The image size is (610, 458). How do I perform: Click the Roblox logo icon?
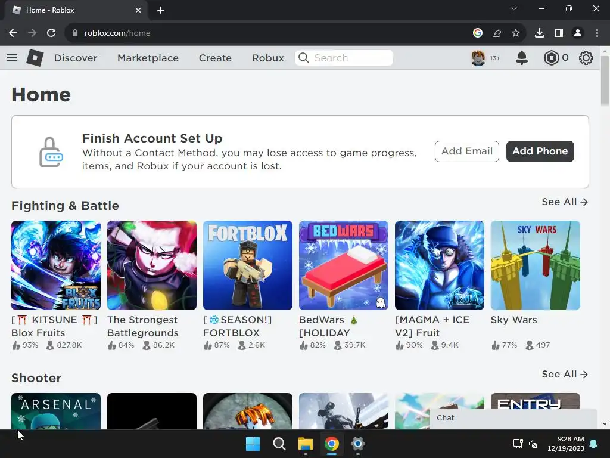(35, 58)
